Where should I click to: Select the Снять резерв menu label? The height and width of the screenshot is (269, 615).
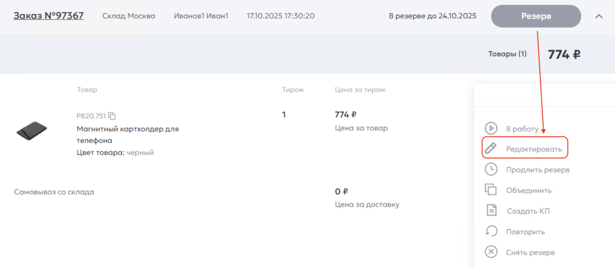530,252
